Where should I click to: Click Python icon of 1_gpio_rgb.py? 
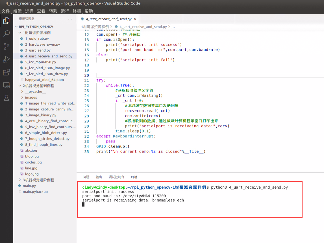pos(22,39)
